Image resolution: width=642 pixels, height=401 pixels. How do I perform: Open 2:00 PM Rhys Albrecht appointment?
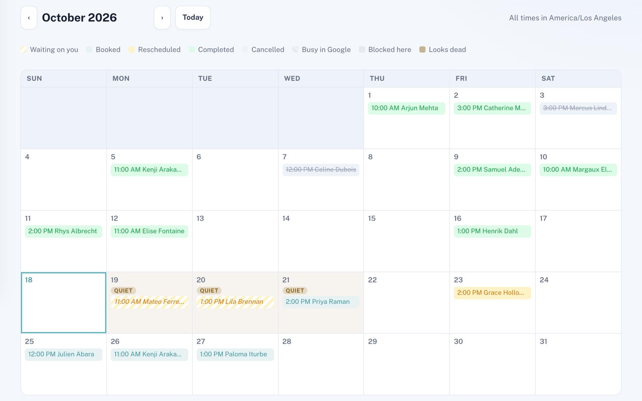tap(63, 231)
